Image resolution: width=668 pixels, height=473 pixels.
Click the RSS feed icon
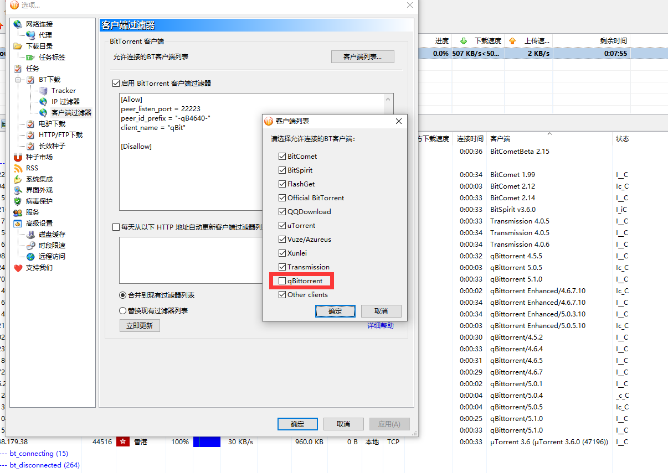click(x=18, y=168)
